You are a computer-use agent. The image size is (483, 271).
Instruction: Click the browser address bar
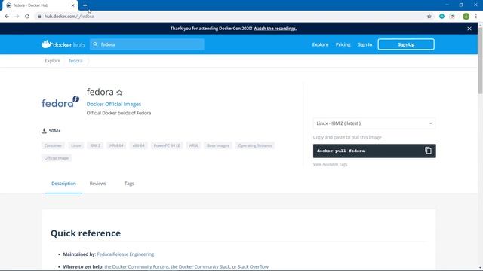point(228,17)
